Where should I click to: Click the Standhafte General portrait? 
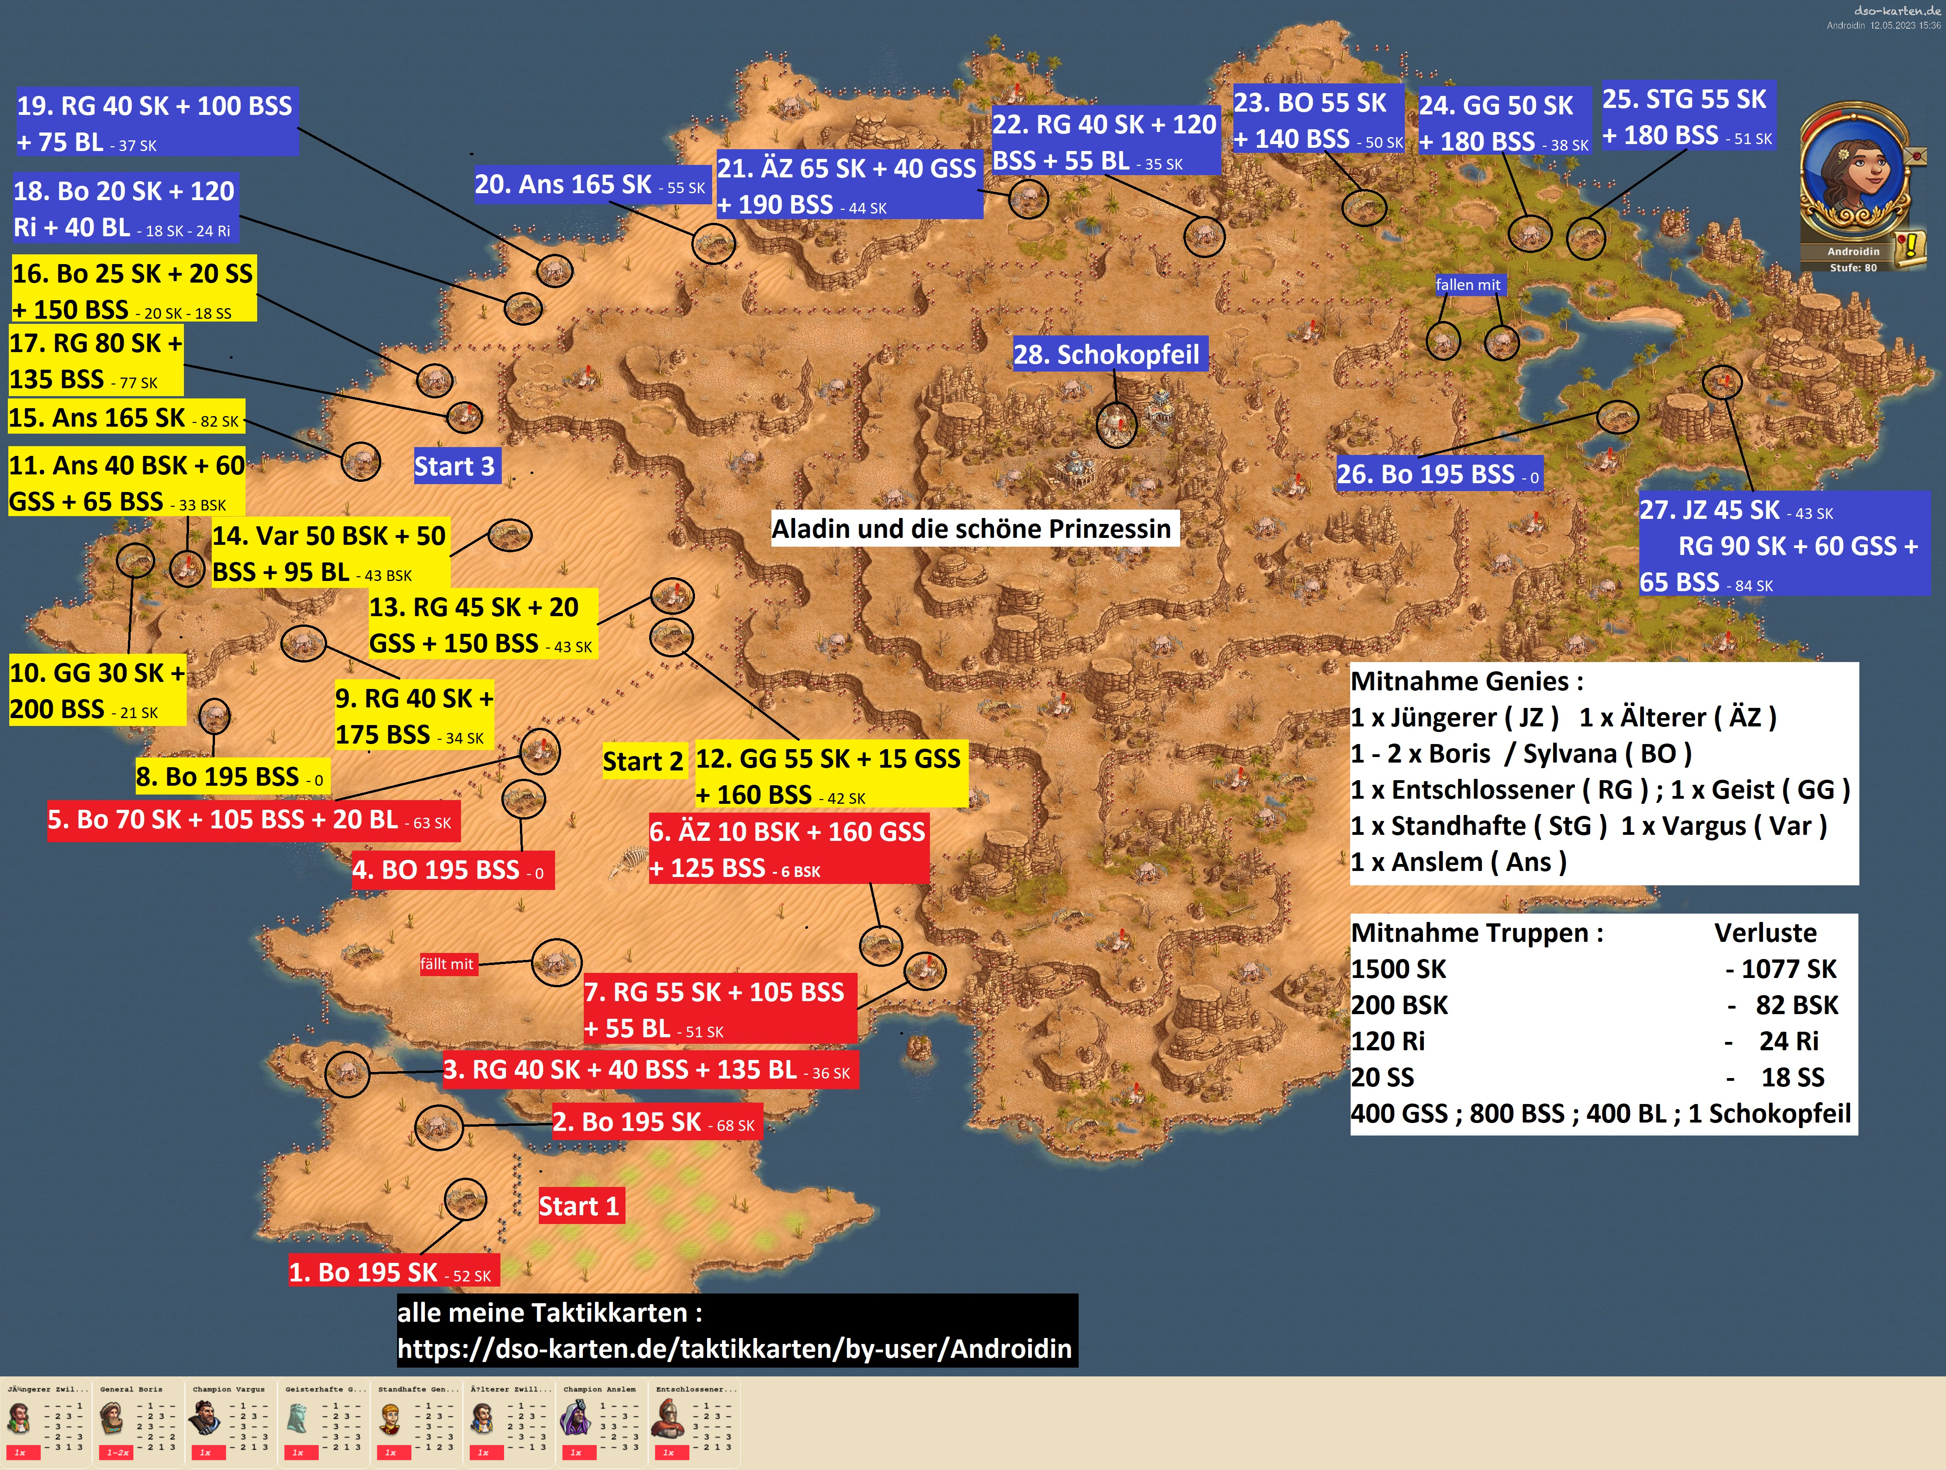(391, 1419)
